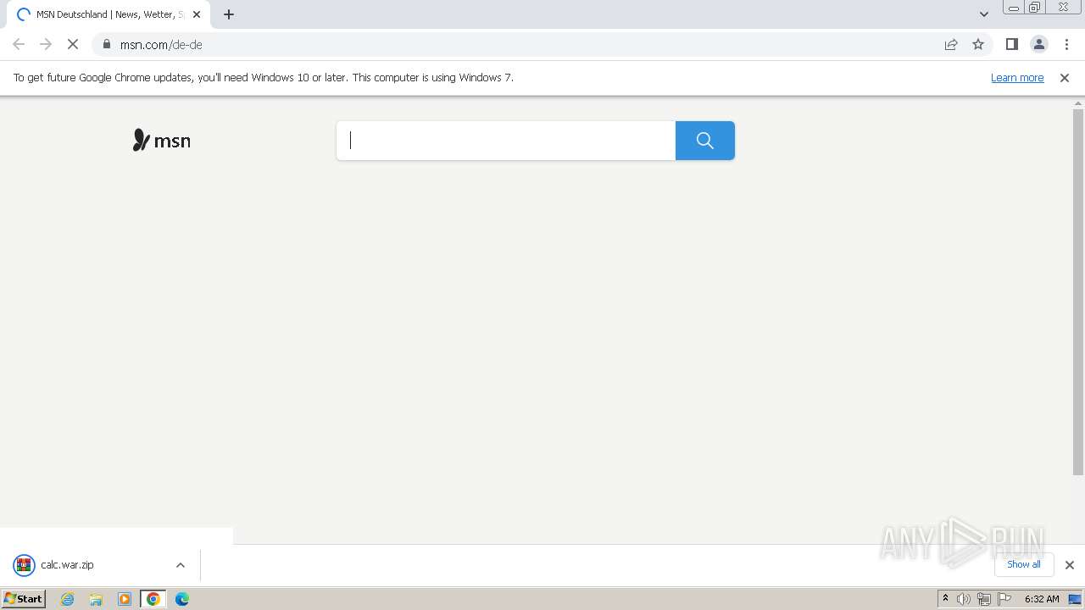The width and height of the screenshot is (1085, 610).
Task: Click the page vertical scrollbar
Action: coord(1078,292)
